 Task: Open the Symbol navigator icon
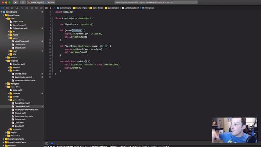[12, 8]
